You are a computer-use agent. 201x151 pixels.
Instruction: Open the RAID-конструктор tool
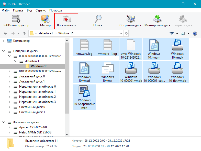(x=16, y=21)
